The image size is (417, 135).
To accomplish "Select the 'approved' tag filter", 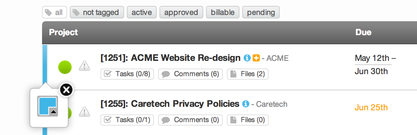I will click(x=181, y=13).
